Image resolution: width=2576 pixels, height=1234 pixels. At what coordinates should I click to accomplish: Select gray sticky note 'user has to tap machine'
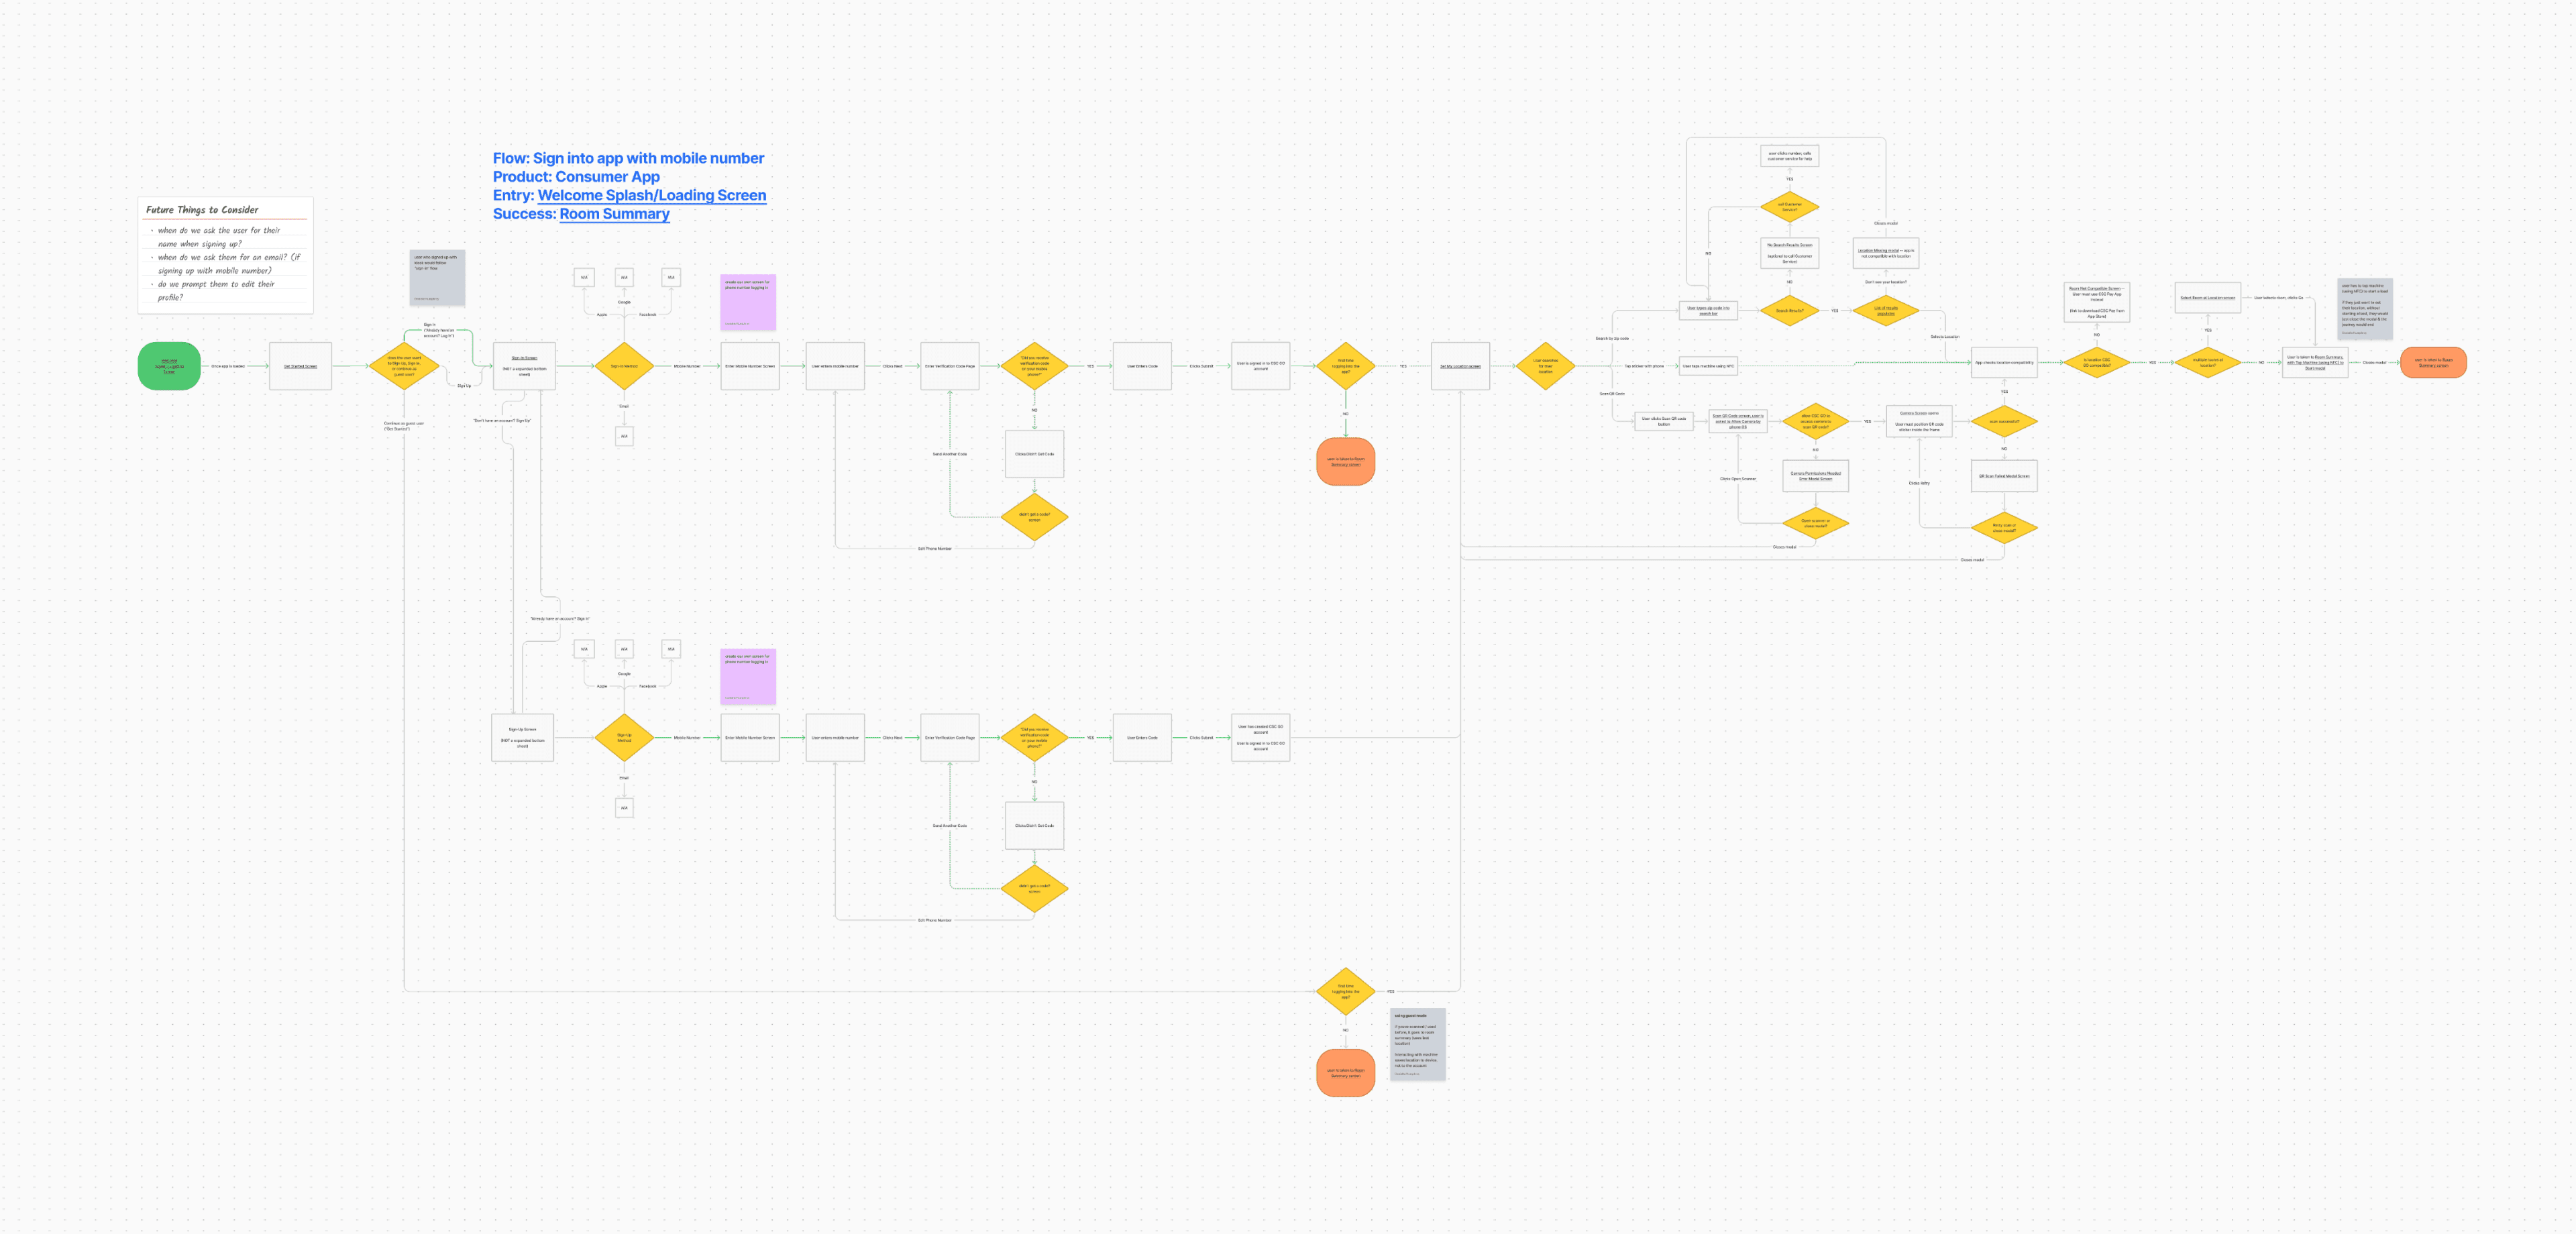[2365, 309]
